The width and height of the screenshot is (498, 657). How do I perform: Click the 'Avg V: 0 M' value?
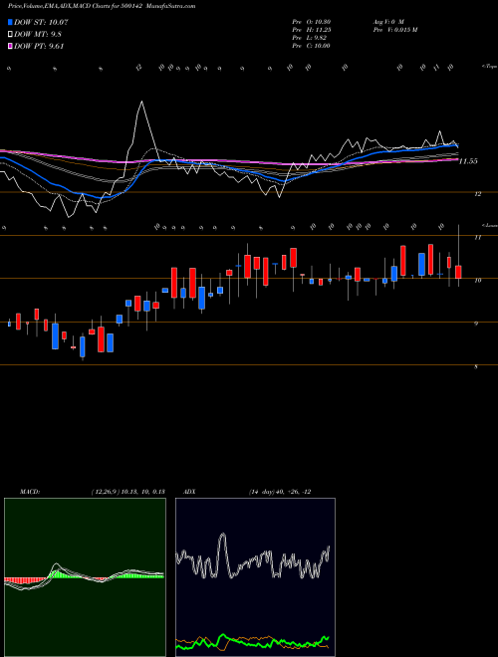(388, 22)
